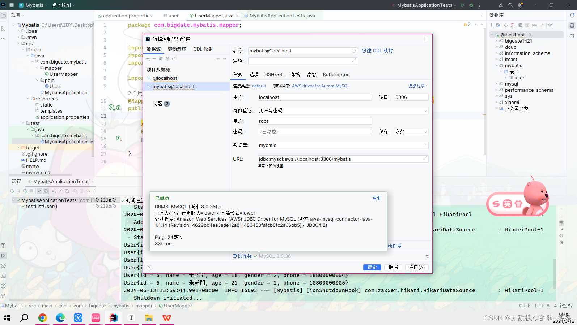
Task: Click the port field showing 3306
Action: click(411, 97)
